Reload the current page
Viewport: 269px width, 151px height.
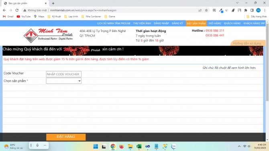point(17,10)
